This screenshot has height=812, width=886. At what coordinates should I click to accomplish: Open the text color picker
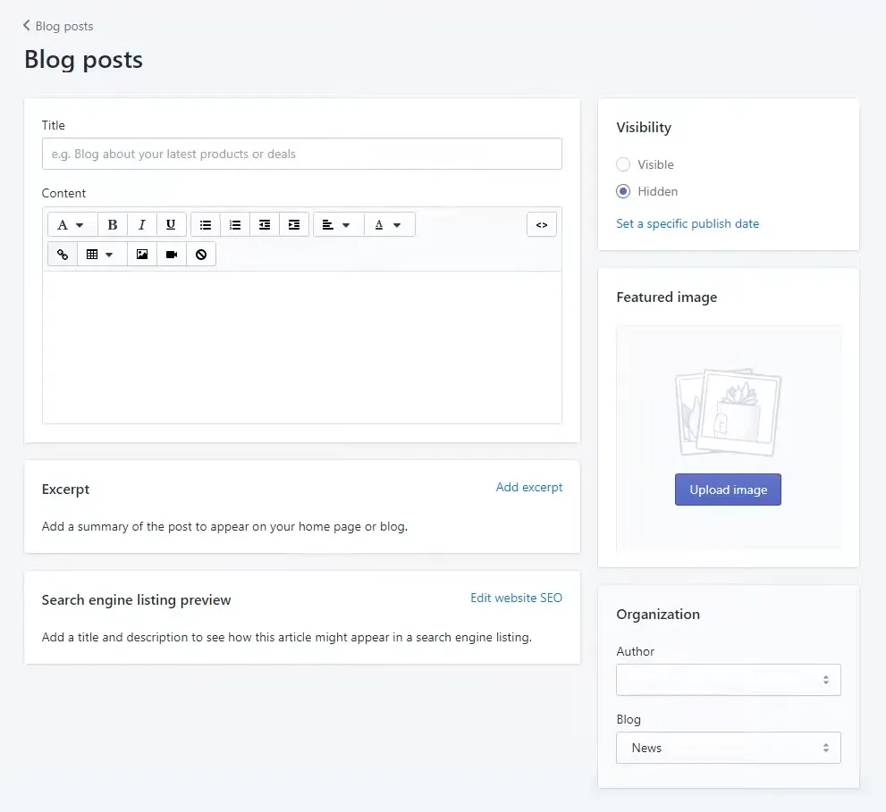tap(389, 224)
